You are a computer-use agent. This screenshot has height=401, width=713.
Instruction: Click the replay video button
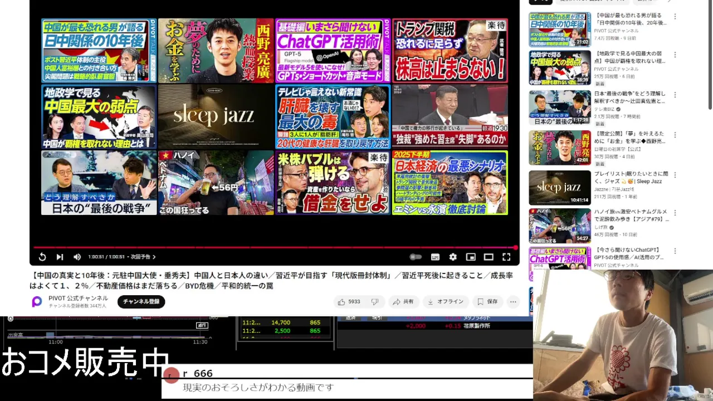tap(42, 257)
